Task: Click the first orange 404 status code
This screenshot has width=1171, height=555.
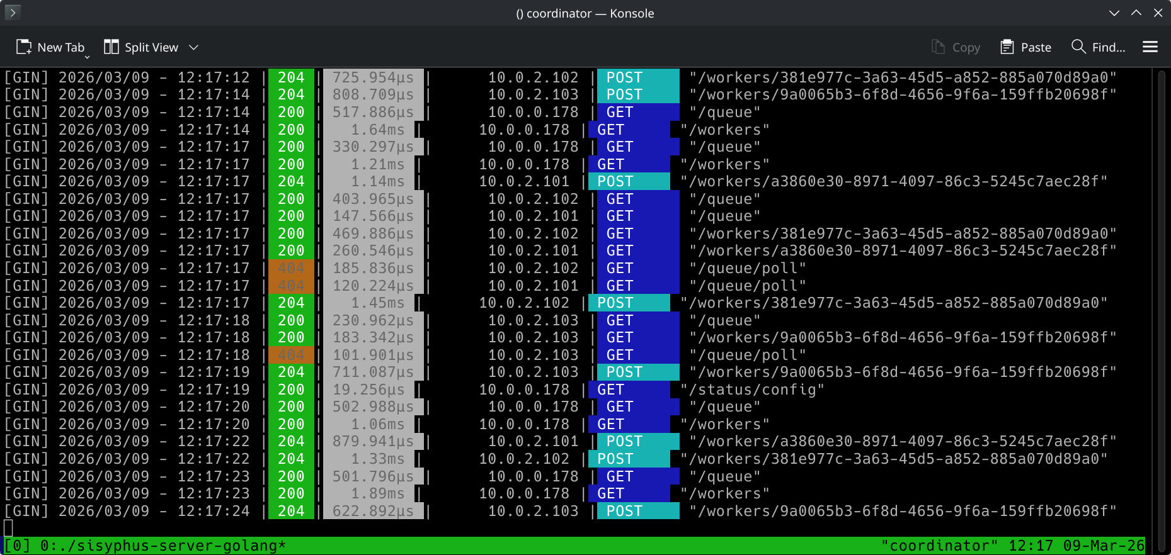Action: tap(291, 268)
